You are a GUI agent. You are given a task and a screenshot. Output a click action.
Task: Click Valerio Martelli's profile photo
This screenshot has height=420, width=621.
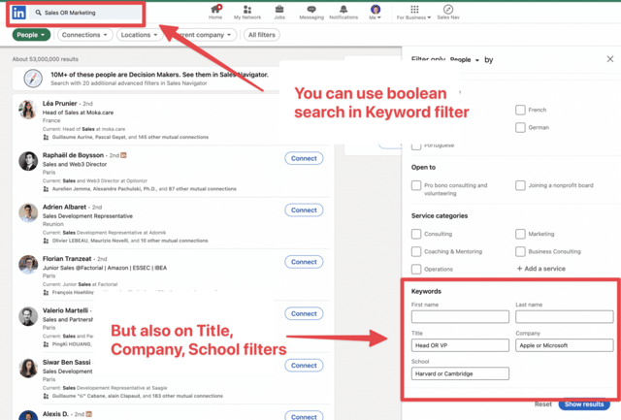tap(28, 316)
